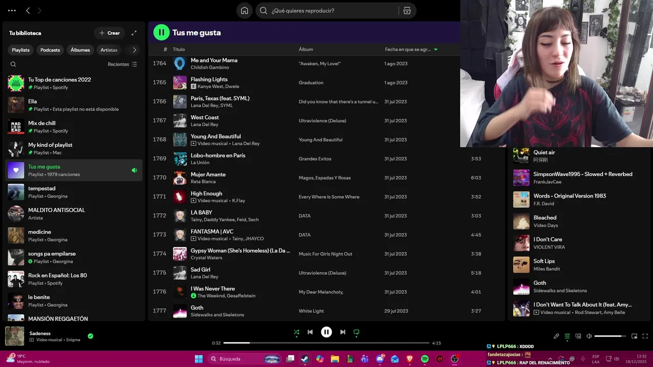Viewport: 653px width, 367px height.
Task: Click the 'Sad Girl' track title
Action: pos(200,270)
